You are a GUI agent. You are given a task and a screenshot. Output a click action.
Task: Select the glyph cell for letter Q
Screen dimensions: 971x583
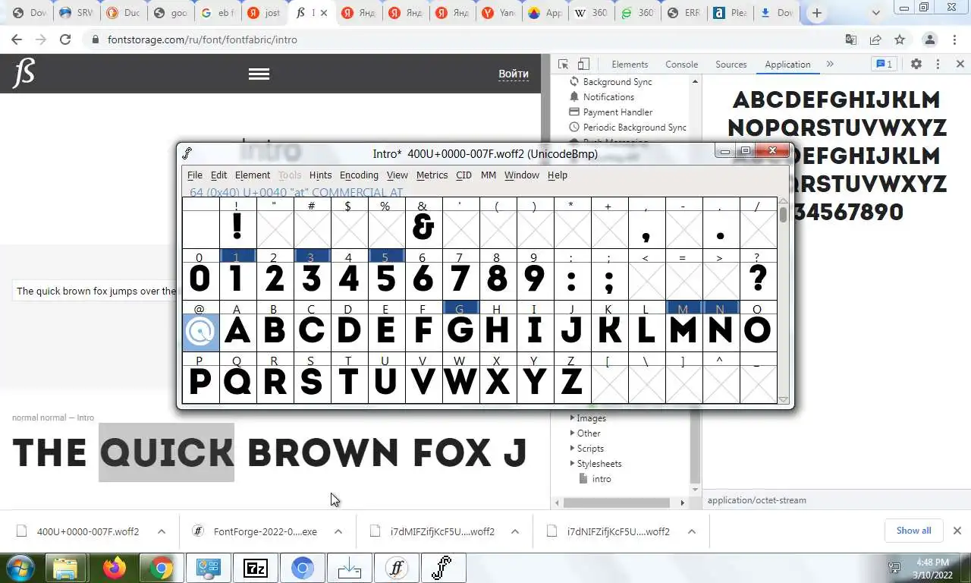click(237, 383)
